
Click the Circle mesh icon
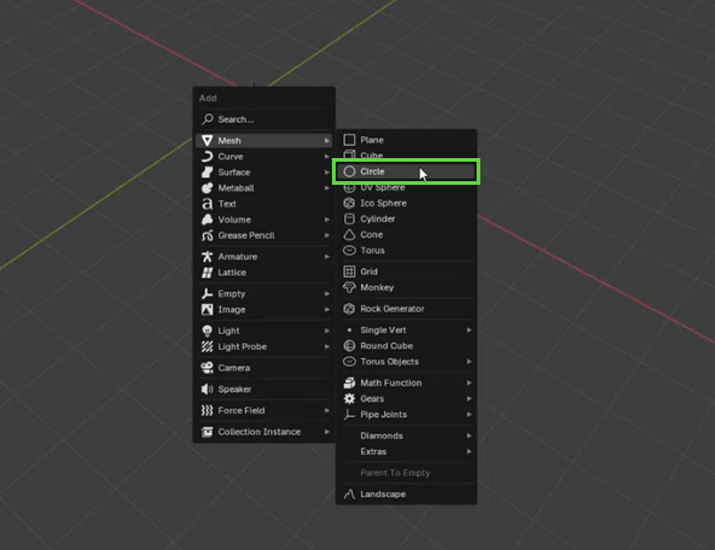(x=350, y=171)
